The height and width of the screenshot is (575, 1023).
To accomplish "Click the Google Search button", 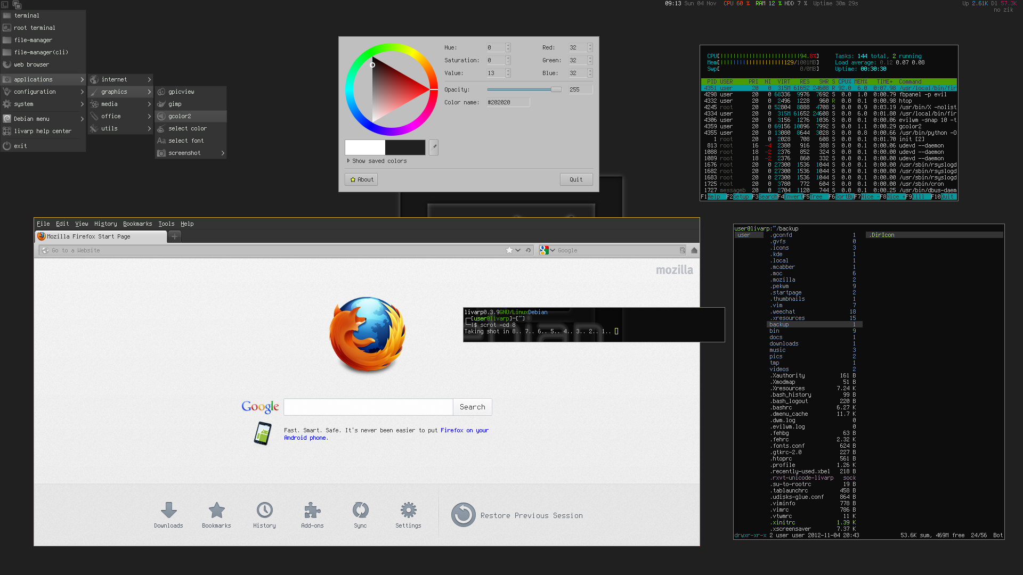I will click(472, 407).
